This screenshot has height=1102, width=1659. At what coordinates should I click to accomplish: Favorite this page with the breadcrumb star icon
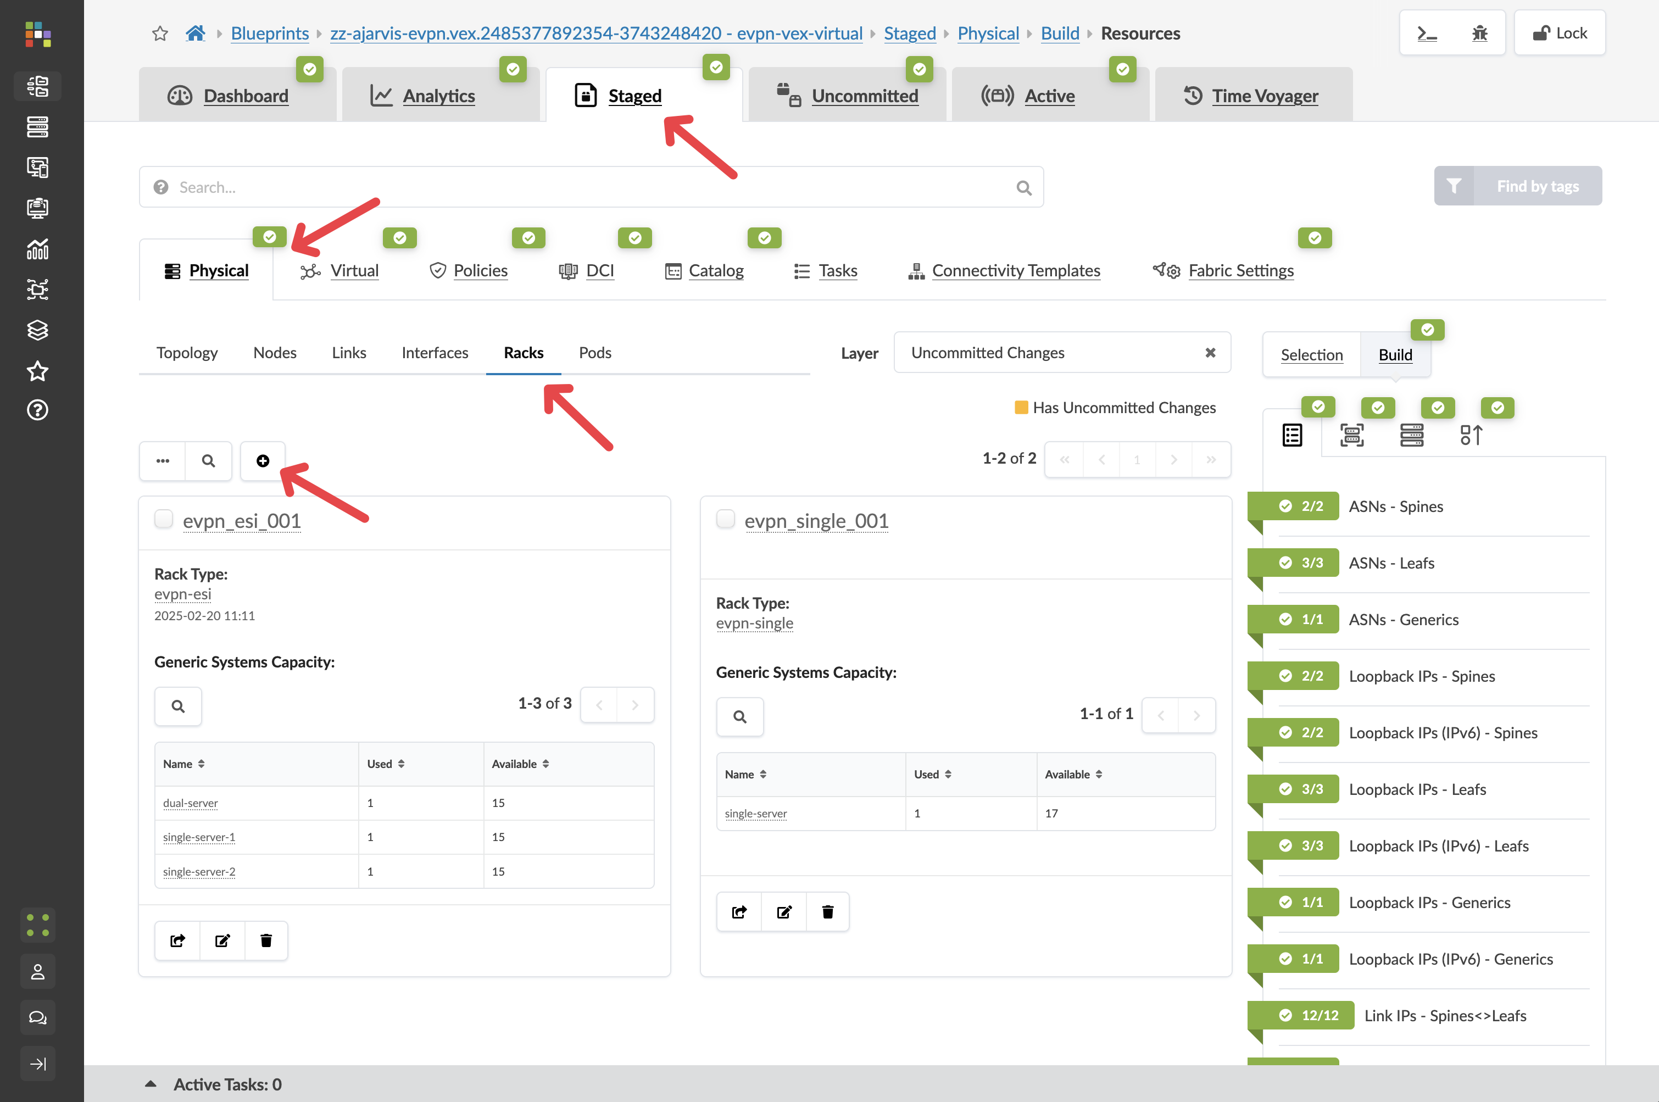160,33
